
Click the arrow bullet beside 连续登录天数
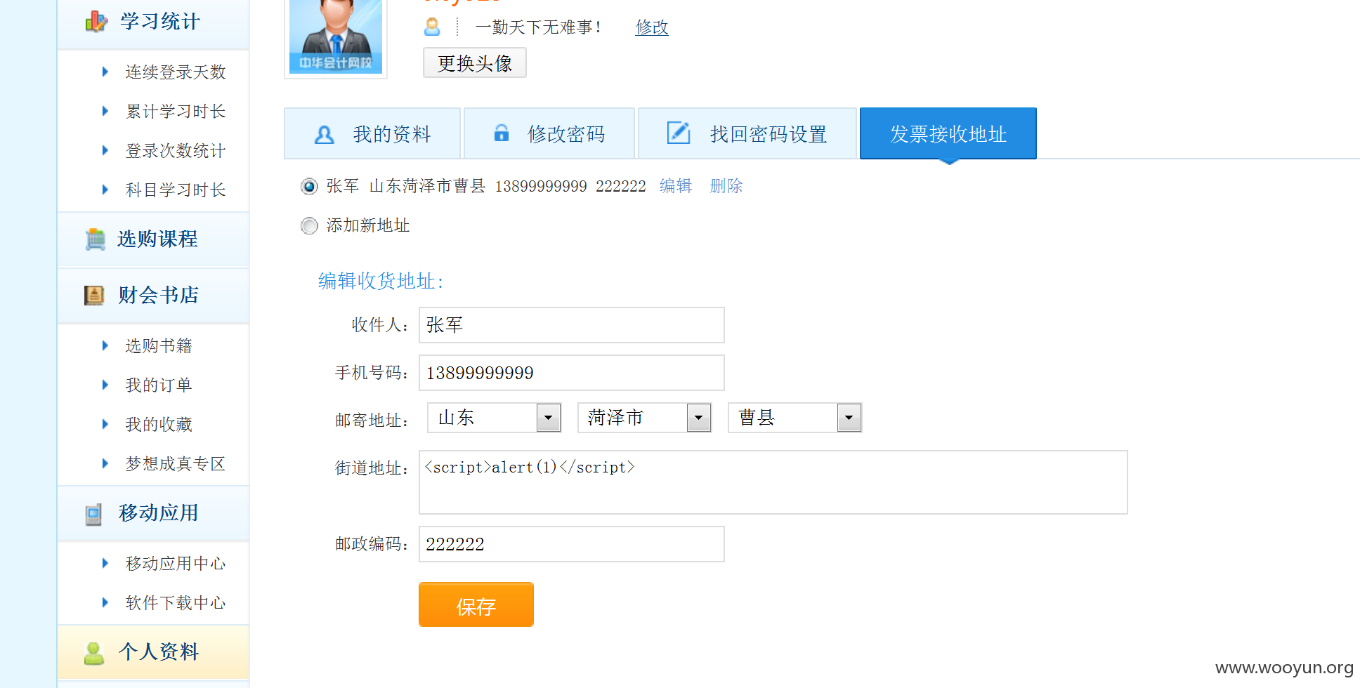pos(105,72)
